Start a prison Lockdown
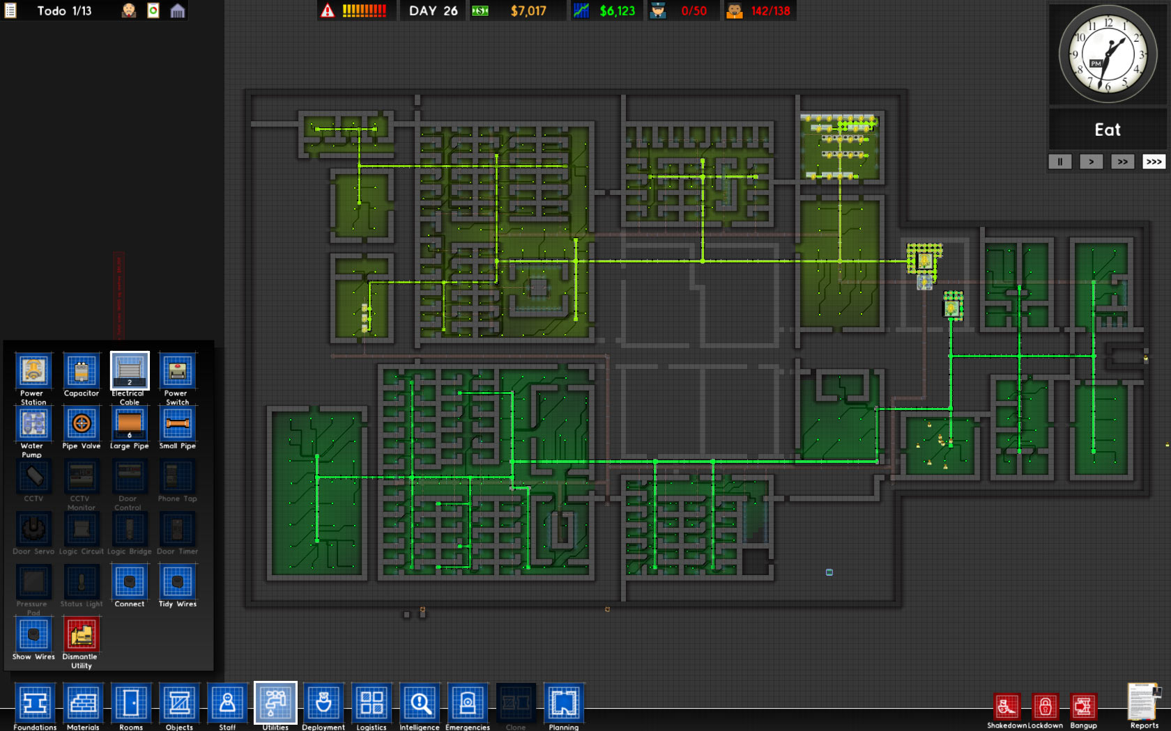The image size is (1171, 731). [1045, 707]
